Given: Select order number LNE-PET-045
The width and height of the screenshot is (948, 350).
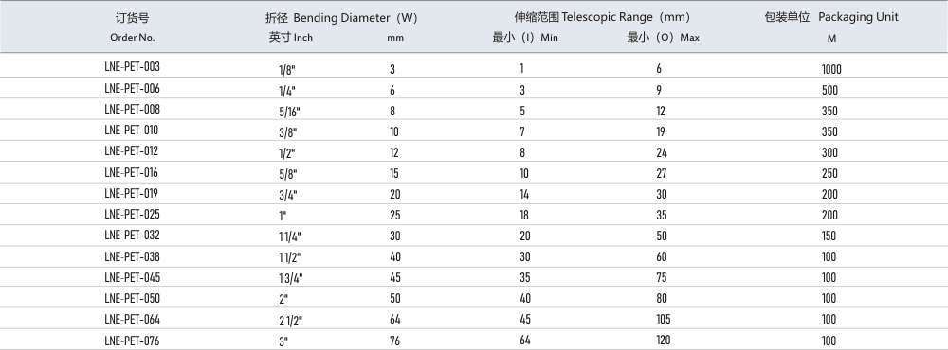Looking at the screenshot, I should (x=132, y=277).
